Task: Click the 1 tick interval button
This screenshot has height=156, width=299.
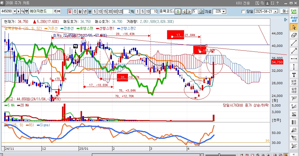Action: pos(138,12)
